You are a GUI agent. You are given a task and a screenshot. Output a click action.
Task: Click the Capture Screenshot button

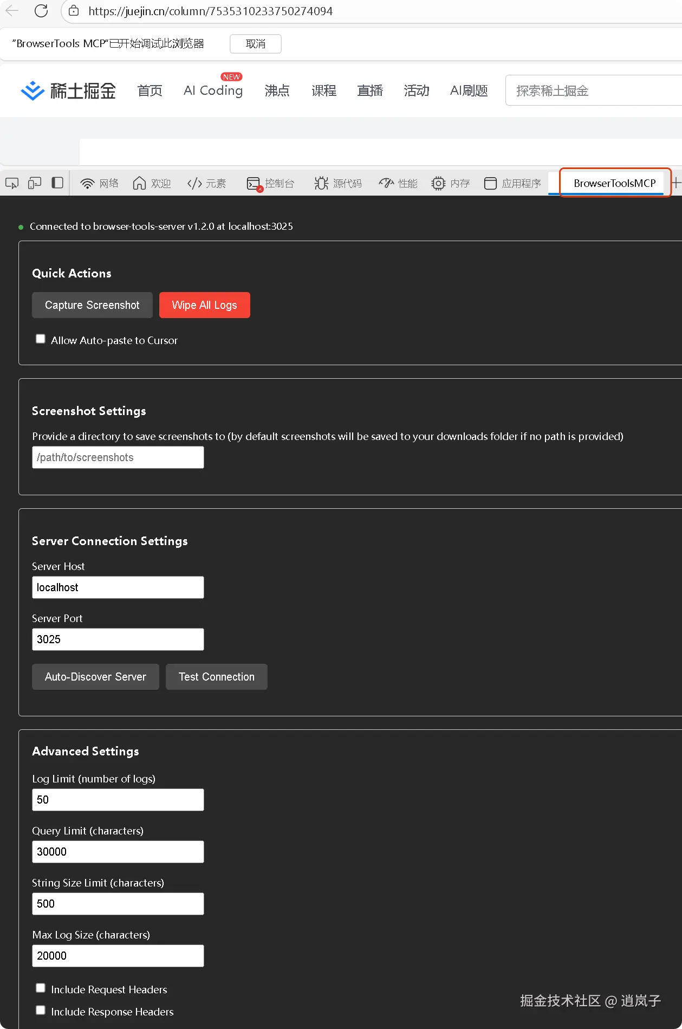point(92,305)
